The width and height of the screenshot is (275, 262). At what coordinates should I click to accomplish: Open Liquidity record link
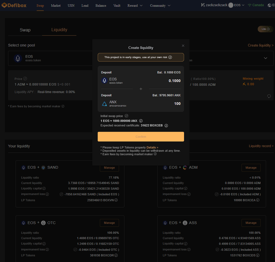[x=261, y=146]
